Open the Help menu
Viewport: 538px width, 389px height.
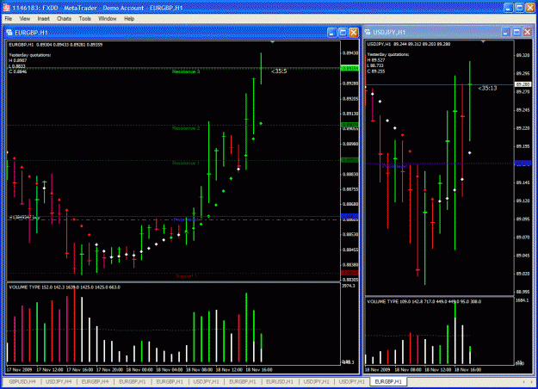coord(129,19)
